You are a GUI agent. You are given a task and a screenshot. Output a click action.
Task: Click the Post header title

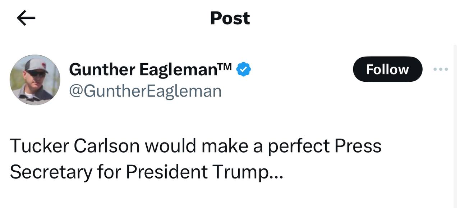[x=230, y=18]
